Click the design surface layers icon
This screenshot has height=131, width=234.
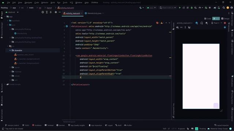[x=197, y=23]
